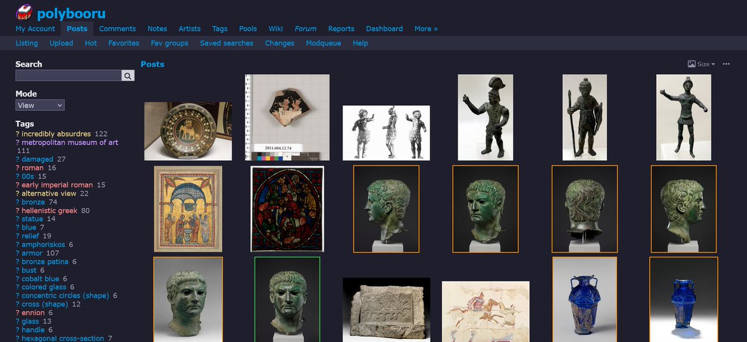Open wiki question mark beside roman tag

[x=17, y=168]
